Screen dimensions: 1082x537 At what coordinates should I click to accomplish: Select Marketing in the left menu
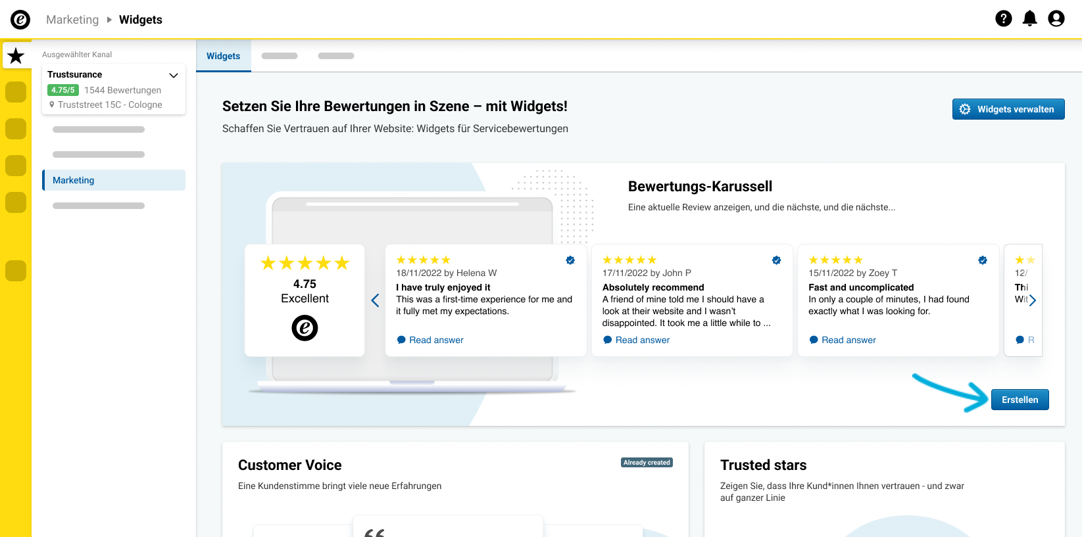click(114, 180)
